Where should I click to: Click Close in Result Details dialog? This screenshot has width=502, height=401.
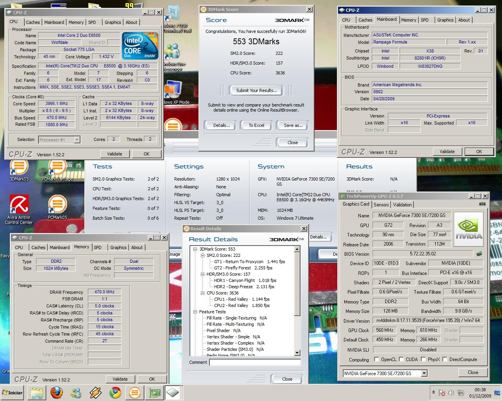(x=287, y=379)
